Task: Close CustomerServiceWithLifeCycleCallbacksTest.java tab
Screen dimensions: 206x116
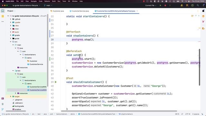Action: (137, 11)
